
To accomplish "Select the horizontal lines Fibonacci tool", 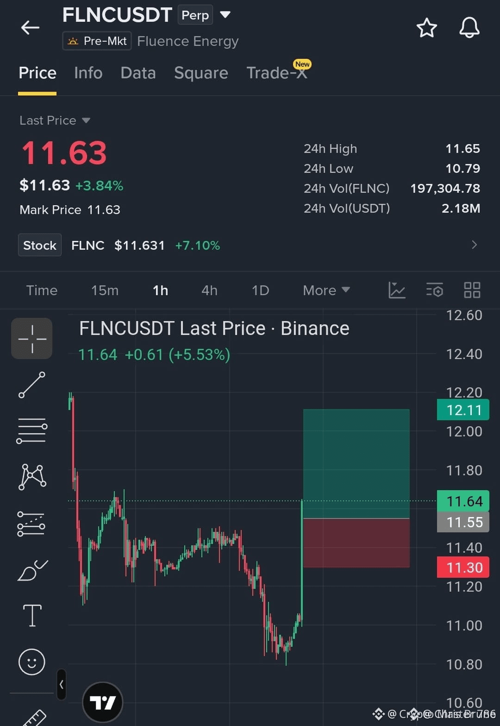I will (32, 430).
